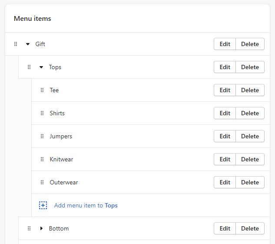
Task: Click the dashed plus icon for Tops
Action: point(43,205)
